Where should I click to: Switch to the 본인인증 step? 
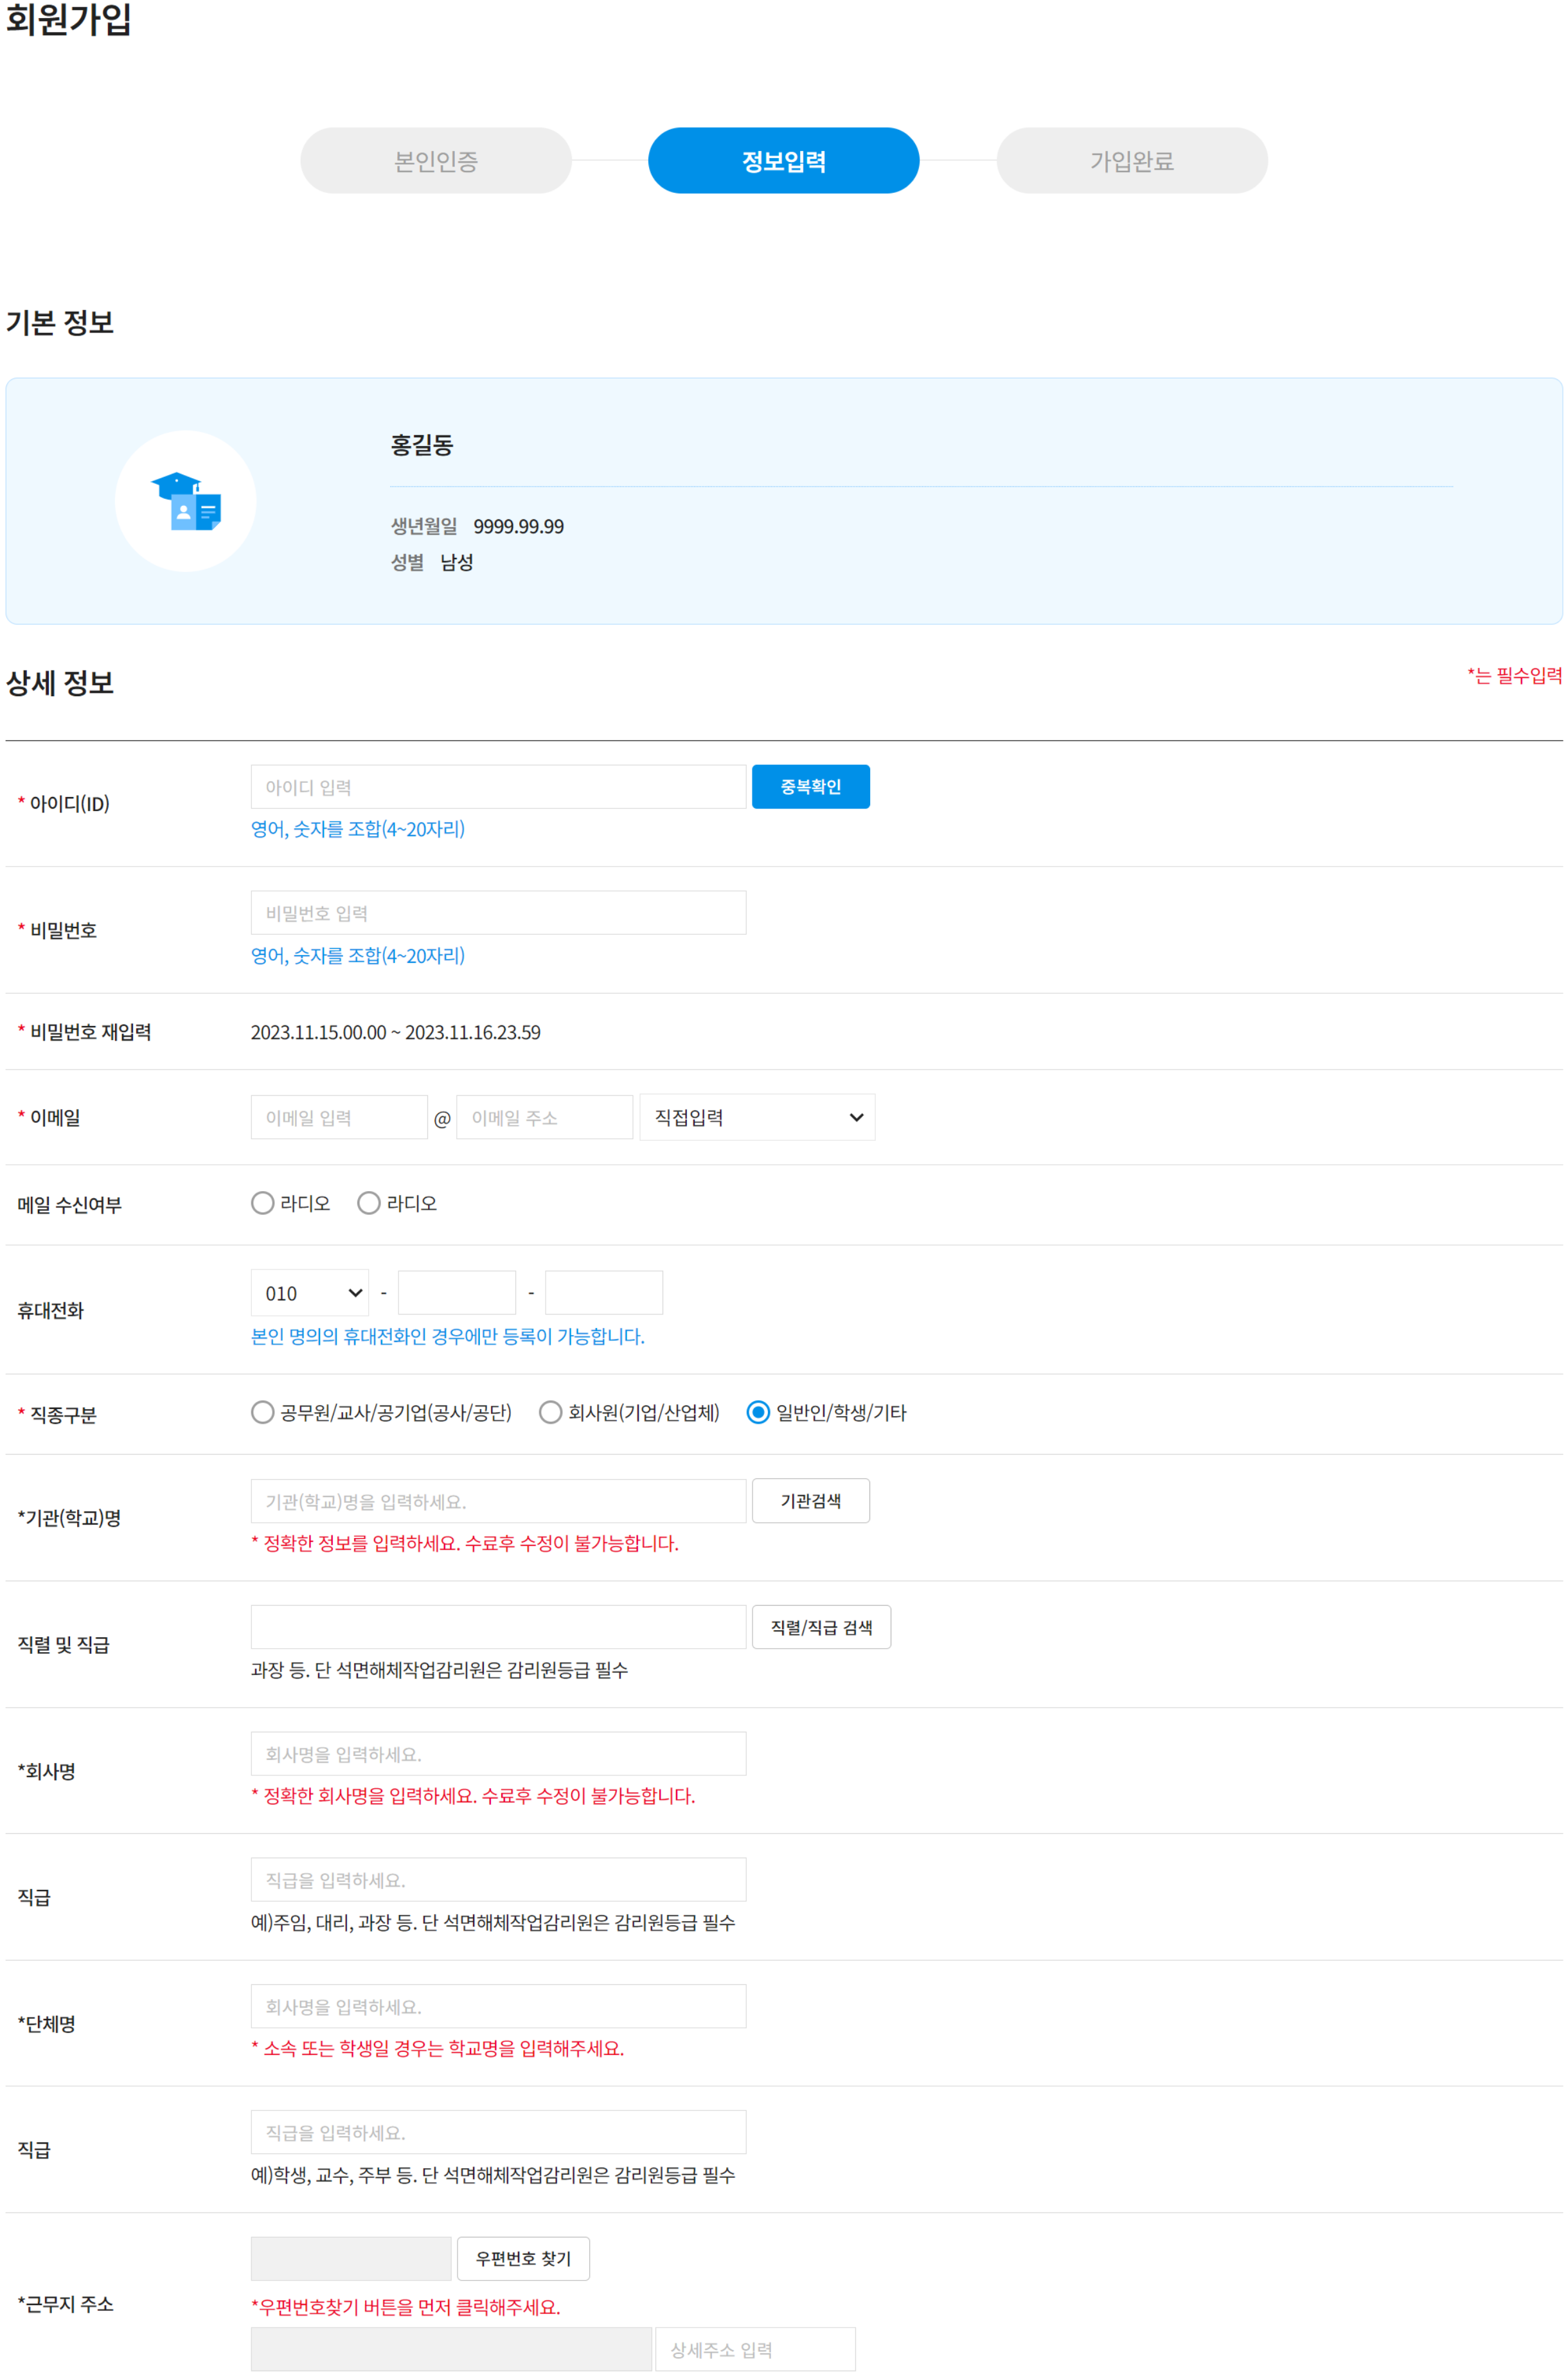point(435,160)
